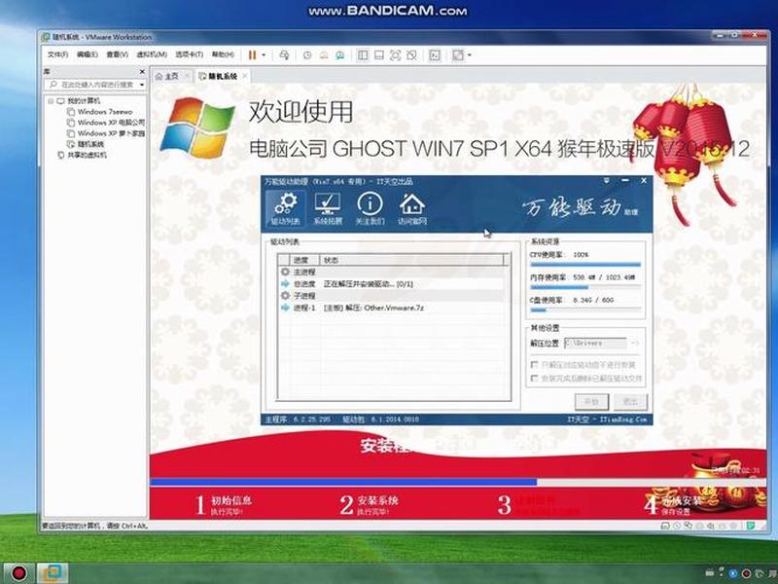Select 我的计算机 in the library tree
Image resolution: width=778 pixels, height=584 pixels.
[84, 101]
